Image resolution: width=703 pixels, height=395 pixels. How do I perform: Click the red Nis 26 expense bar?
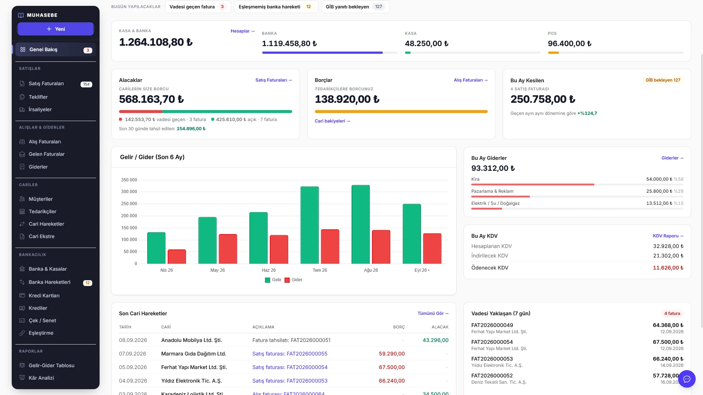point(177,256)
